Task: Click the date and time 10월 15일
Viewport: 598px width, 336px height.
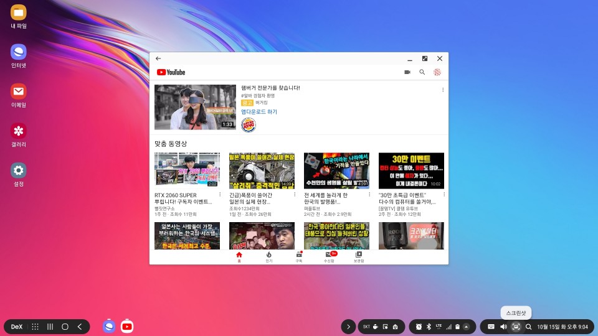Action: click(562, 327)
